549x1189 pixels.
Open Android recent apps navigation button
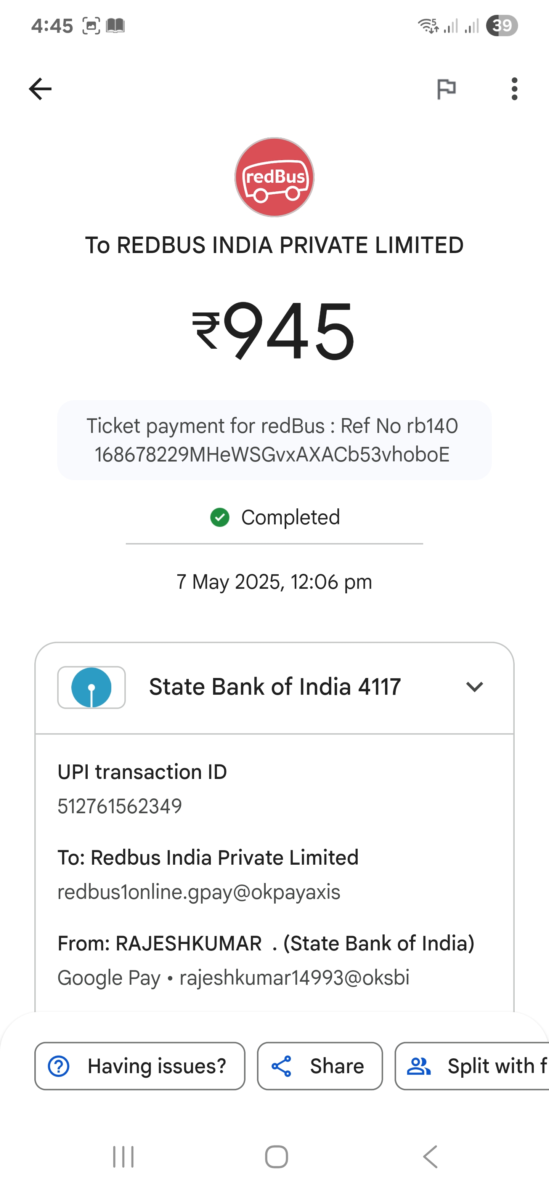click(123, 1157)
